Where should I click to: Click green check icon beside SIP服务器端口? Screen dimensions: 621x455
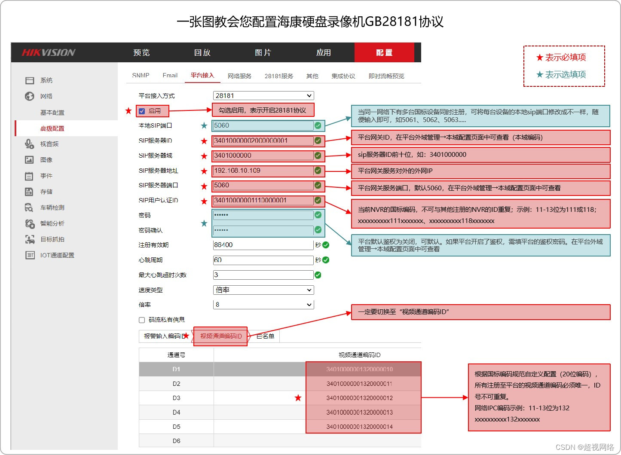pyautogui.click(x=318, y=185)
